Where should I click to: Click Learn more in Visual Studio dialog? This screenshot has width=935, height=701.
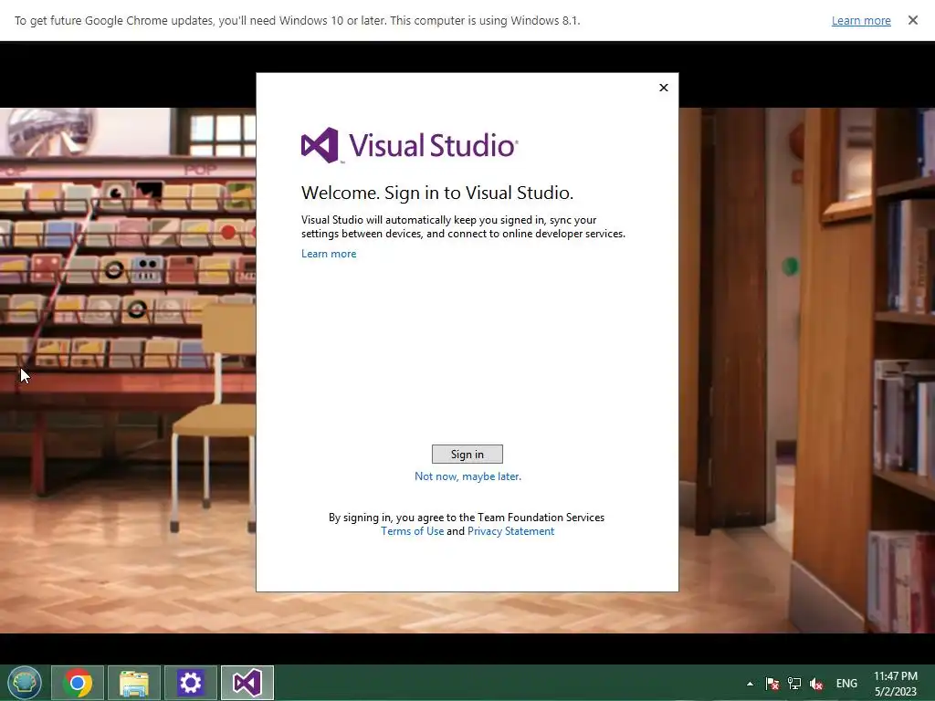pos(329,254)
